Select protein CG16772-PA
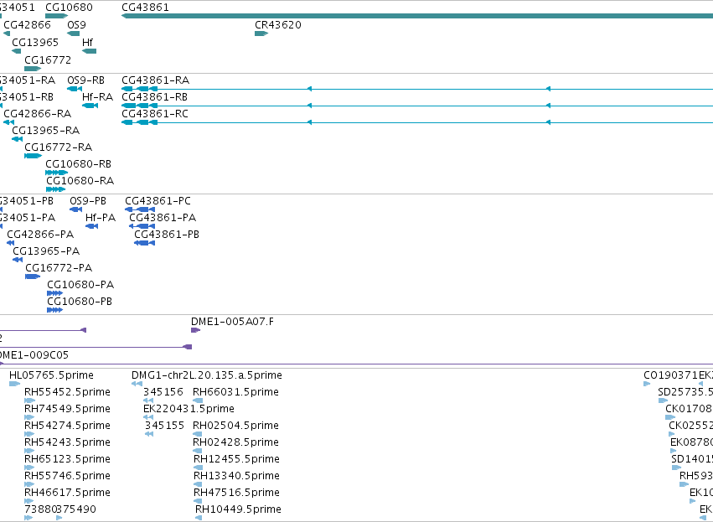The width and height of the screenshot is (713, 522). coord(33,277)
